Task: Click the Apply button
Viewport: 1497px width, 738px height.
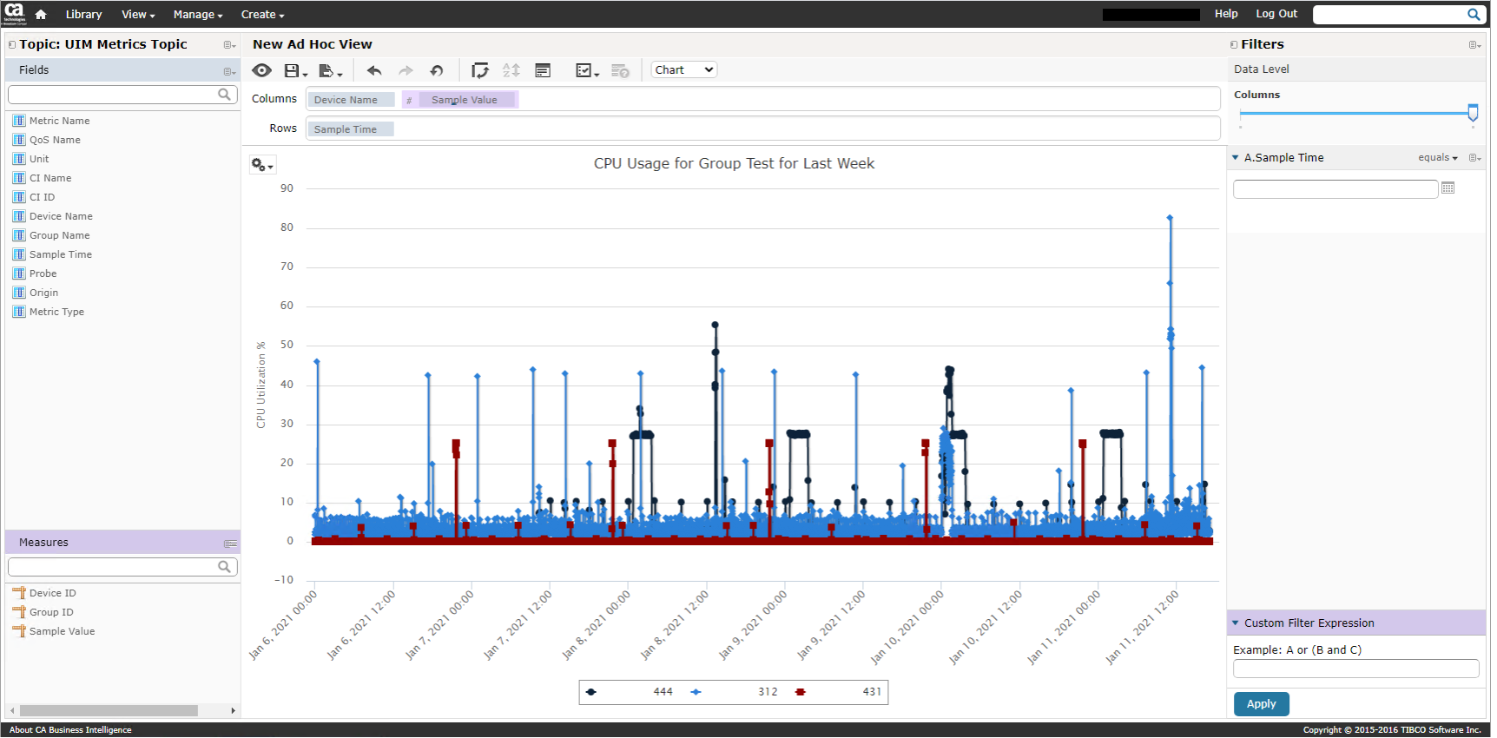Action: [x=1261, y=704]
